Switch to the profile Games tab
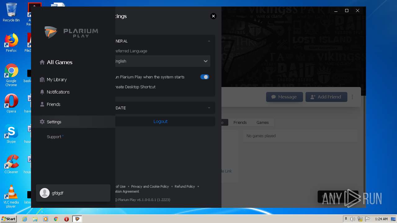Screen dimensions: 397x223 pyautogui.click(x=262, y=122)
